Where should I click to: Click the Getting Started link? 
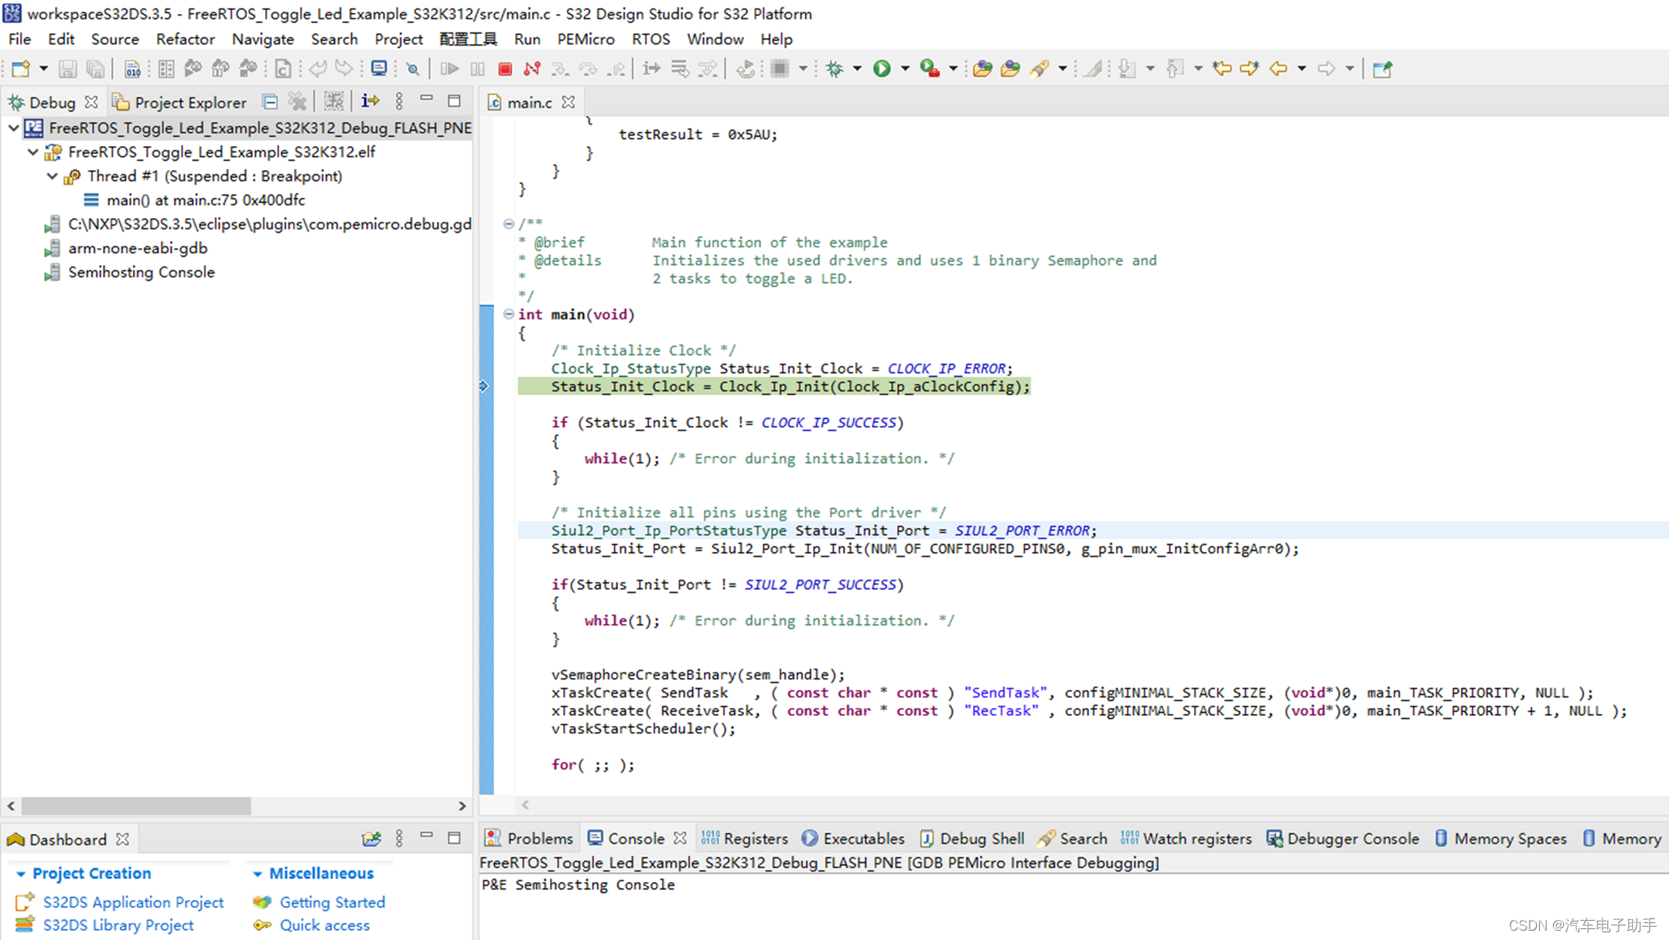pos(332,902)
